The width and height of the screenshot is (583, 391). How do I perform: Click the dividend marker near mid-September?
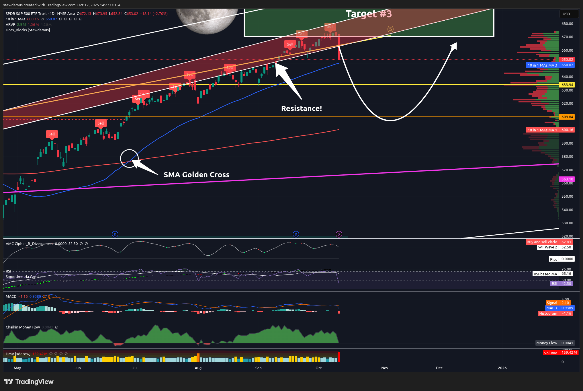tap(296, 234)
